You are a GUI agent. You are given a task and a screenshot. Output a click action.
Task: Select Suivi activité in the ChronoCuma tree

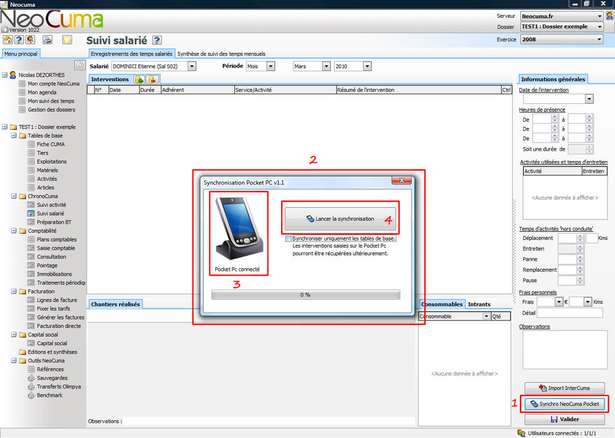coord(52,205)
